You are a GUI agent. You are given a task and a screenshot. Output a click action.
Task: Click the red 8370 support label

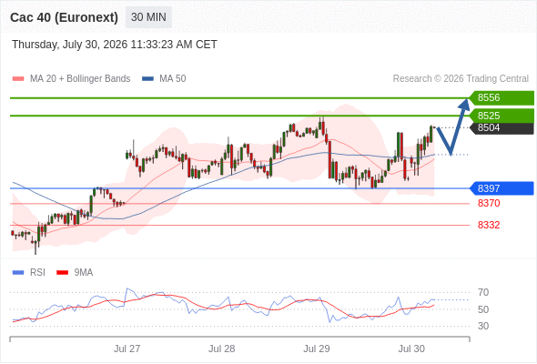click(x=489, y=204)
